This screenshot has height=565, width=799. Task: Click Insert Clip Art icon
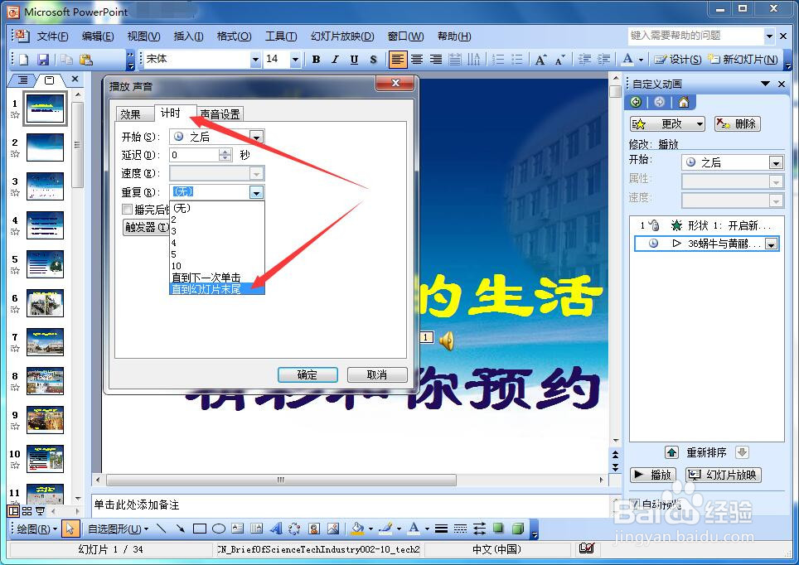click(x=314, y=529)
